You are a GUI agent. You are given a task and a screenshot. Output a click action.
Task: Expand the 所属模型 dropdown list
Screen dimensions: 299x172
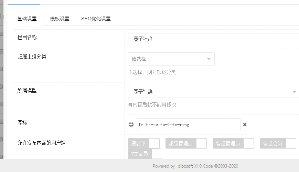(x=213, y=92)
